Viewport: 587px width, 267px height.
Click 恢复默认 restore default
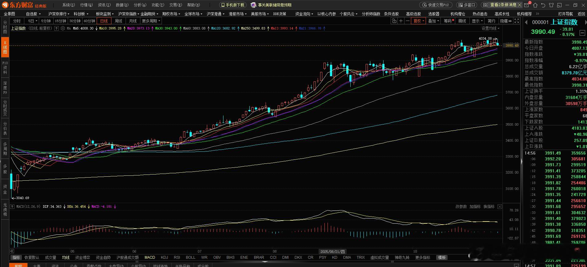coord(32,257)
